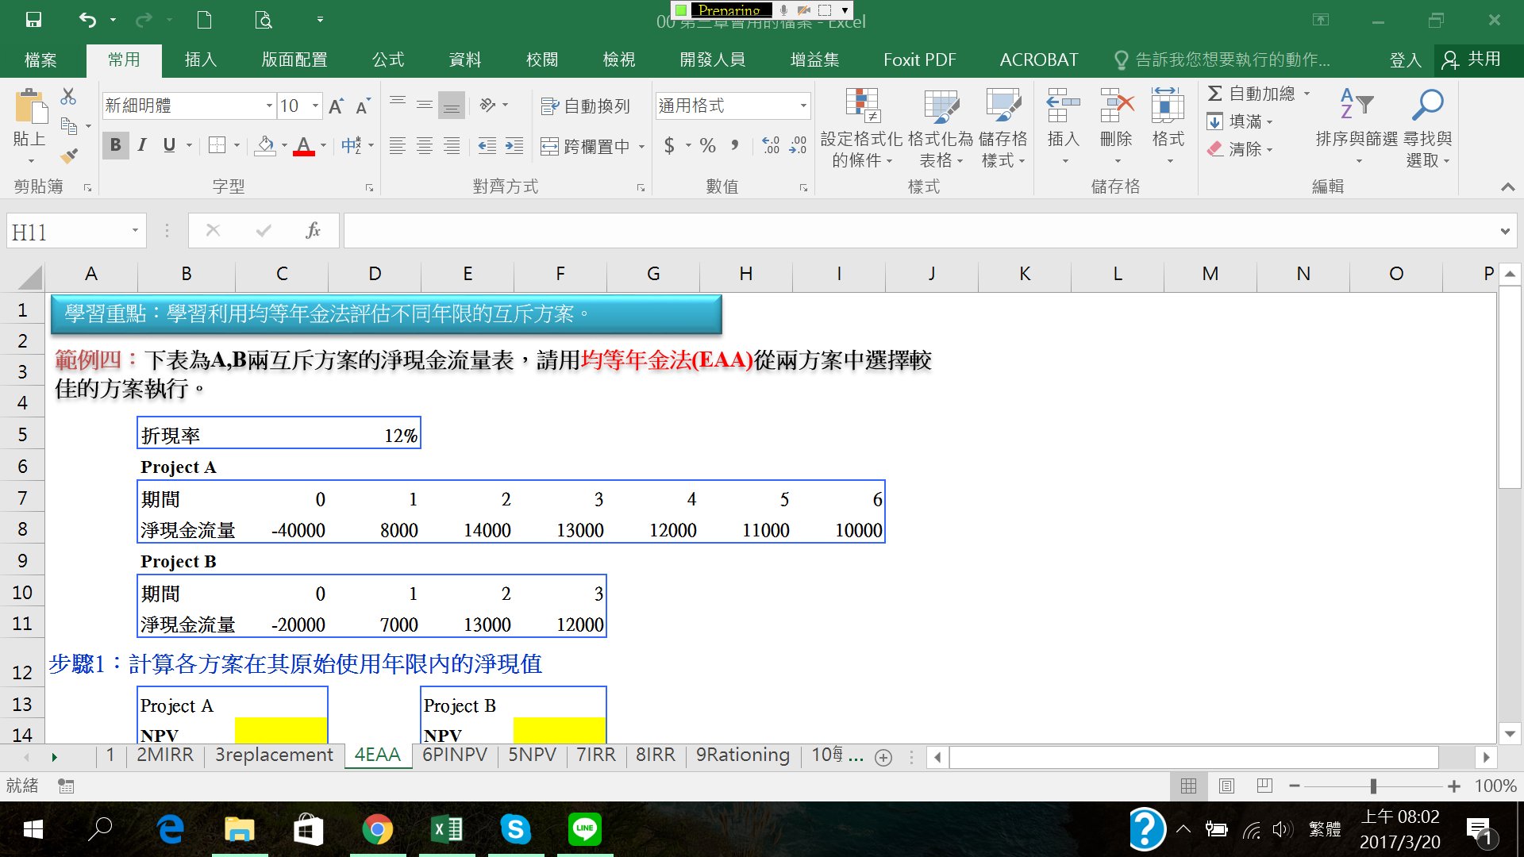Switch to Page Layout view in status bar
Viewport: 1524px width, 857px height.
click(1226, 786)
